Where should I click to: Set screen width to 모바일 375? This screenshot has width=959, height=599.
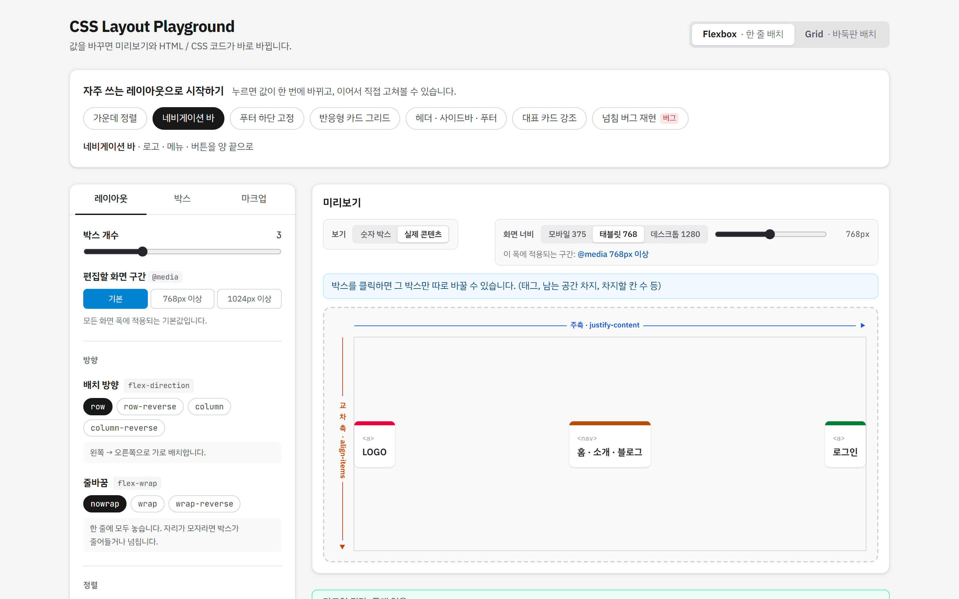(x=567, y=234)
